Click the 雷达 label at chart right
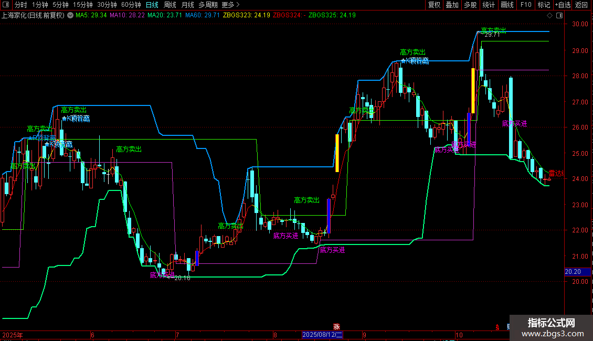 [556, 174]
